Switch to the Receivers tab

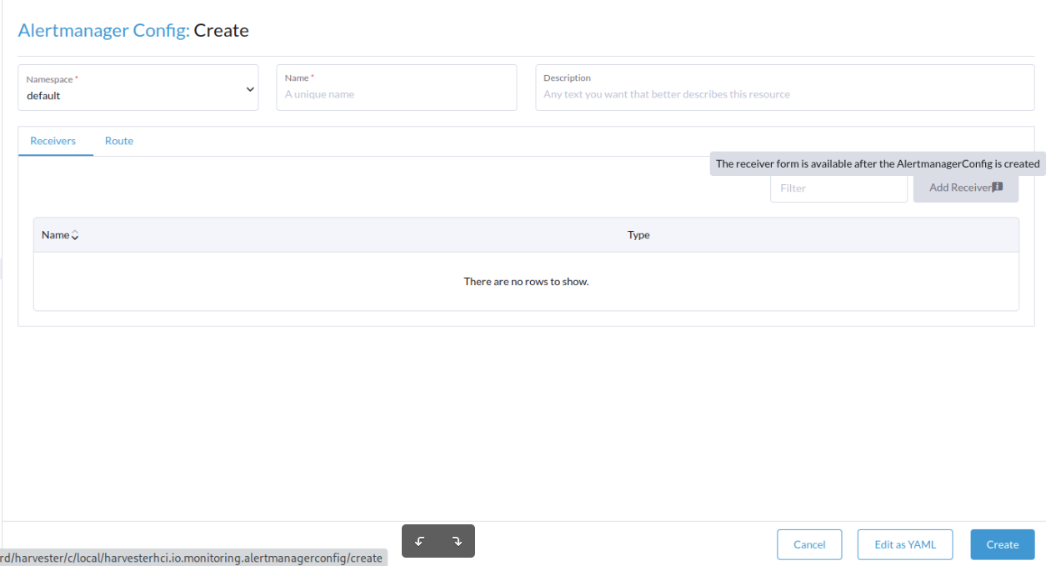coord(53,141)
